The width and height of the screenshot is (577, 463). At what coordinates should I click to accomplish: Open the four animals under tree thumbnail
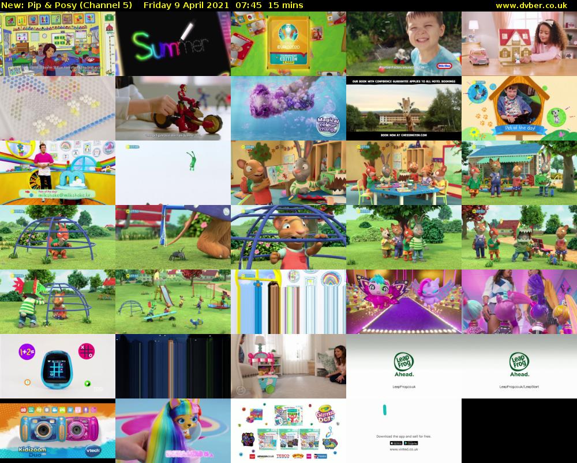click(404, 237)
